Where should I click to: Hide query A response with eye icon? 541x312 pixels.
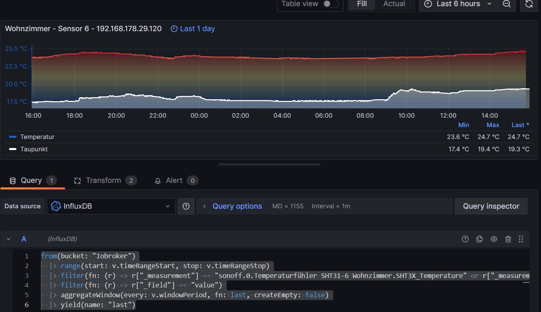click(x=494, y=239)
